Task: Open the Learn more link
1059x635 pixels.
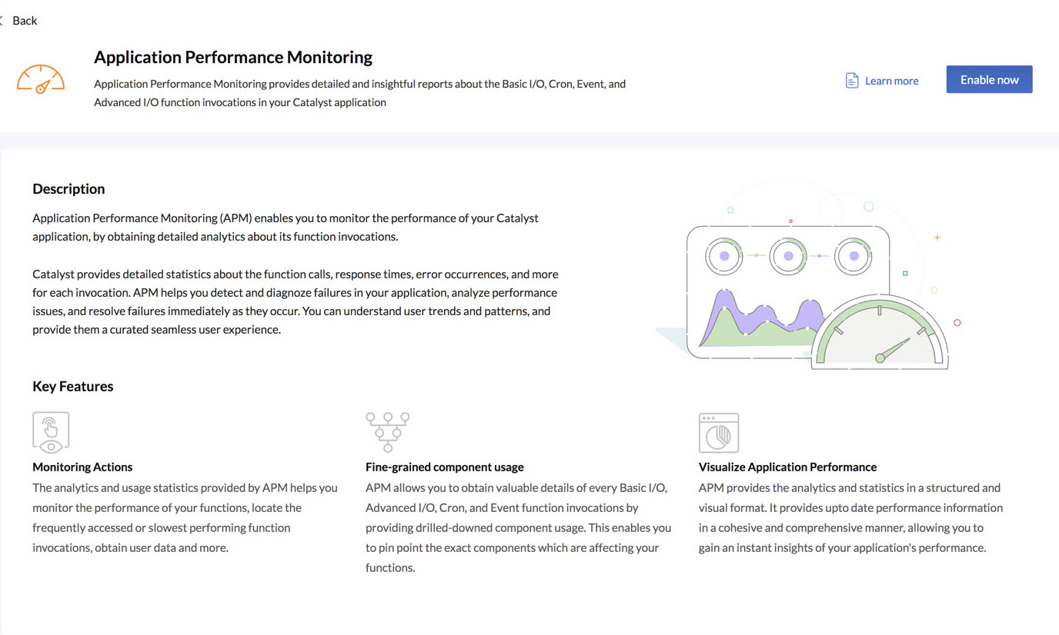Action: (x=891, y=81)
